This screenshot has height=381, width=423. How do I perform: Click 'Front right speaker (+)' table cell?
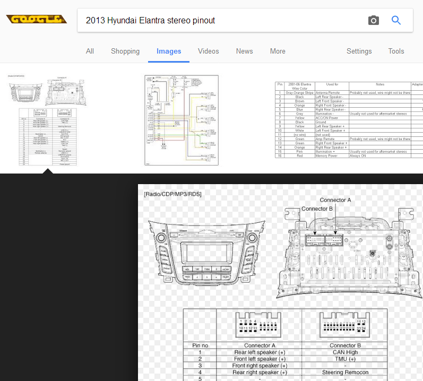pos(260,366)
